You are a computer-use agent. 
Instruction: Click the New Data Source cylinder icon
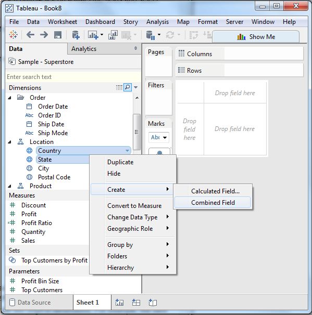point(76,35)
